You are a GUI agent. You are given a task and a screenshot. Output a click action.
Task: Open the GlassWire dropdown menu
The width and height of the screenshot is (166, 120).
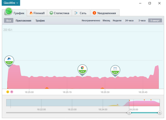11,3
